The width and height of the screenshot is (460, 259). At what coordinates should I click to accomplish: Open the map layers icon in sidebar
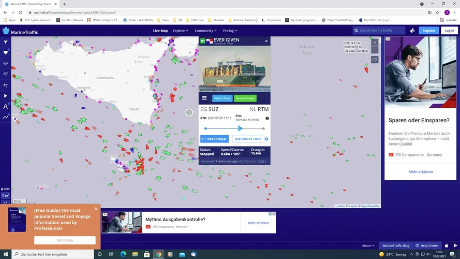tap(6, 63)
